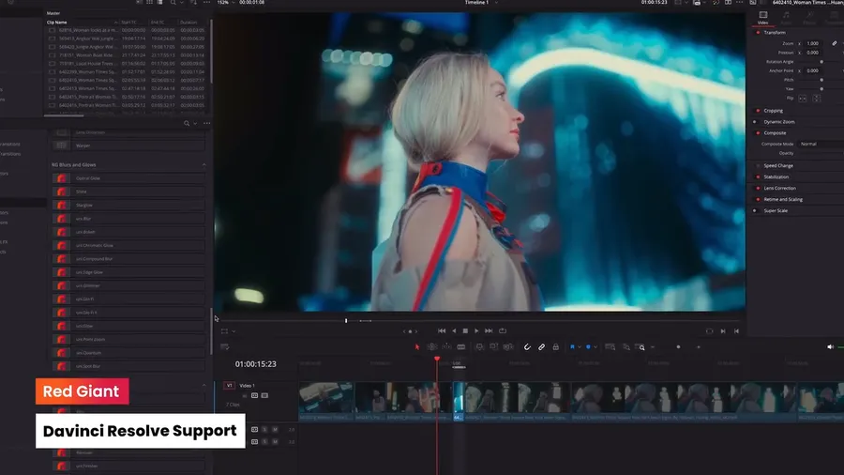The image size is (844, 475).
Task: Toggle loop playback
Action: pyautogui.click(x=503, y=330)
